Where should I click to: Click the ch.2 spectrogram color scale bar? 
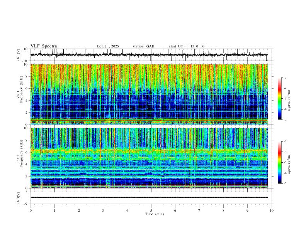tap(279, 162)
